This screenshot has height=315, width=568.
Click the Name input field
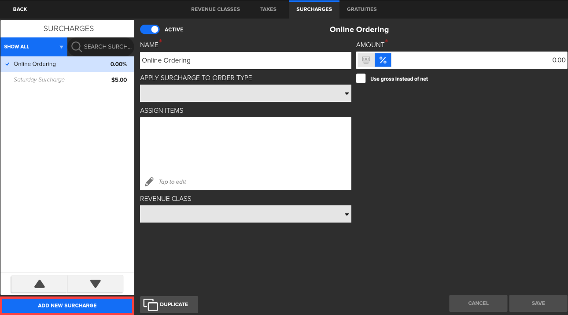[x=245, y=60]
